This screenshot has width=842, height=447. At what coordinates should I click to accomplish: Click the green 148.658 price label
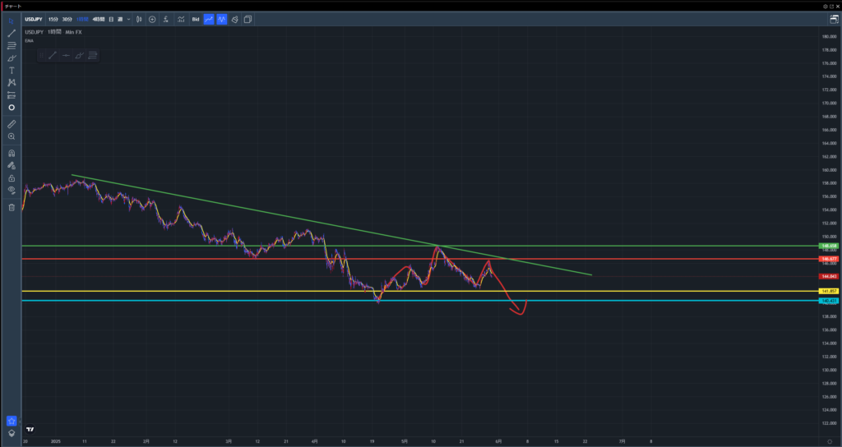(x=829, y=246)
